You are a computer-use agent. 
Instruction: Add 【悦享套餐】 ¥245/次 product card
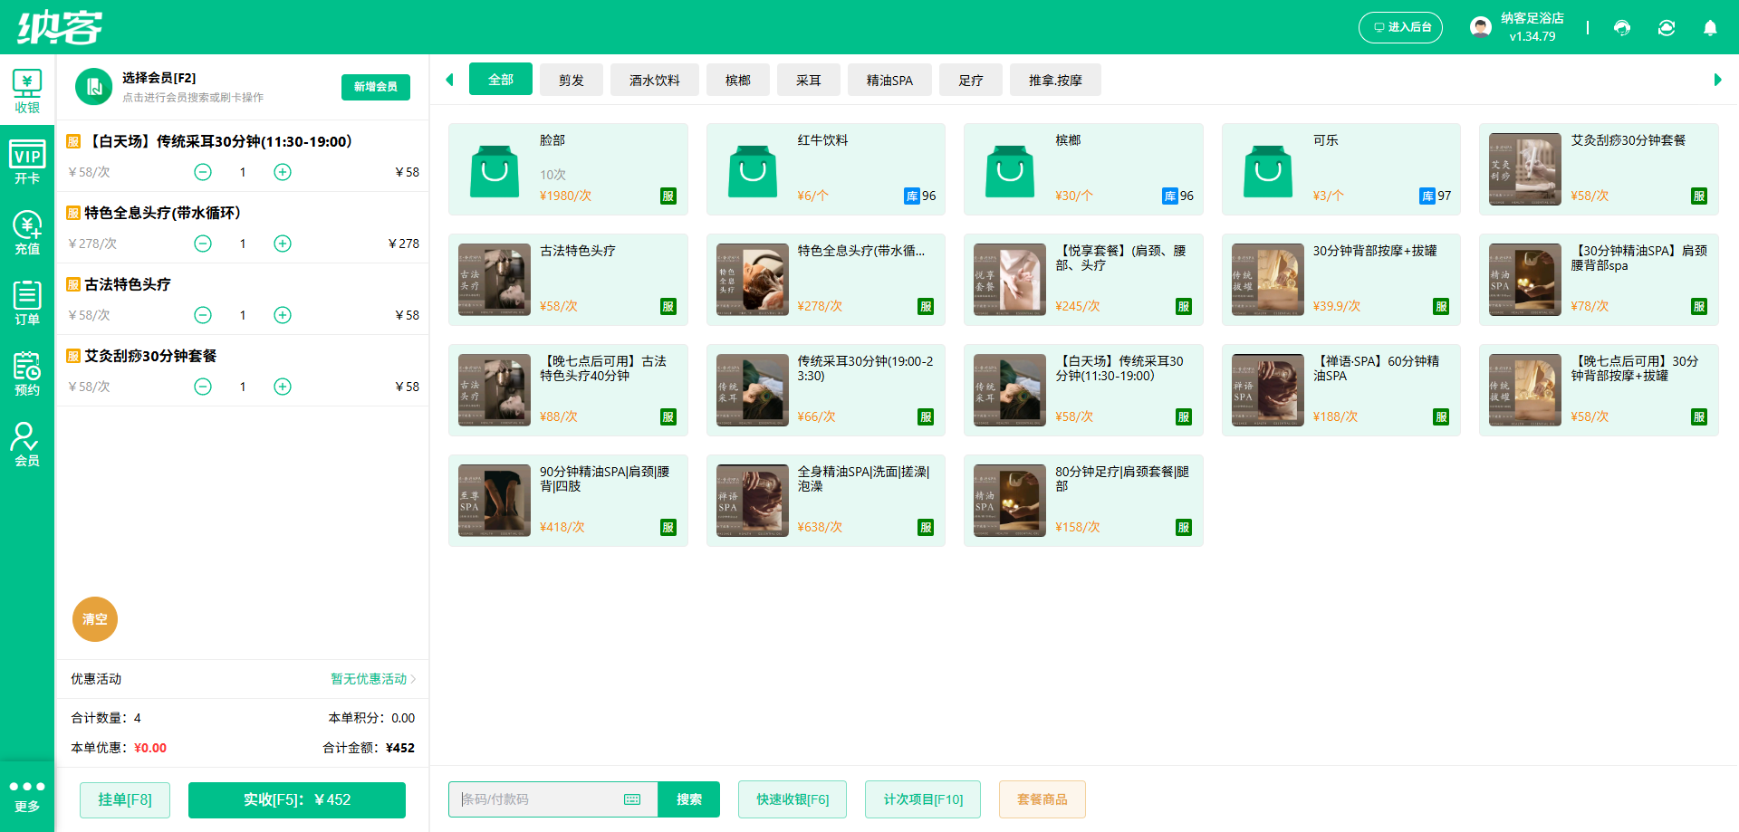tap(1083, 280)
